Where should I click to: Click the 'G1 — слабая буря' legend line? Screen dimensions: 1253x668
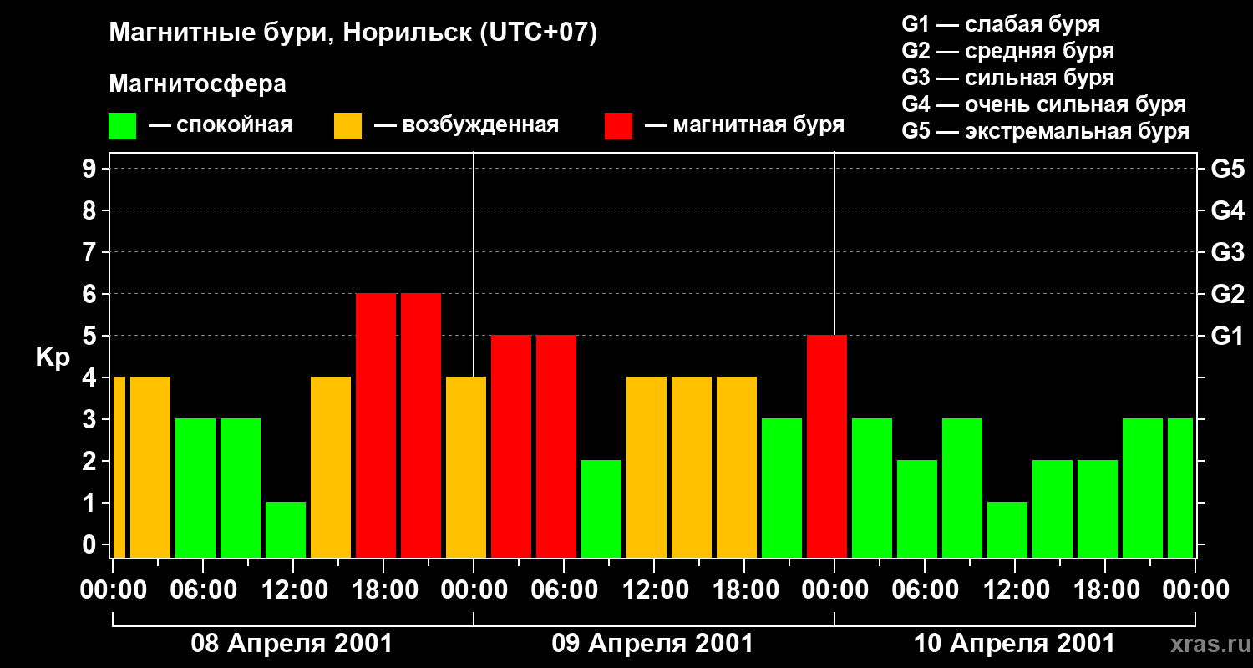[1001, 24]
